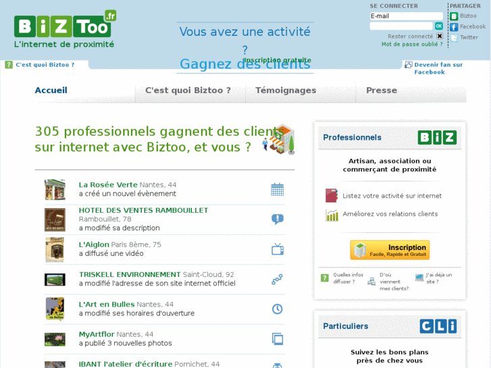Click the Biztoo share icon
This screenshot has width=491, height=368.
pyautogui.click(x=454, y=16)
